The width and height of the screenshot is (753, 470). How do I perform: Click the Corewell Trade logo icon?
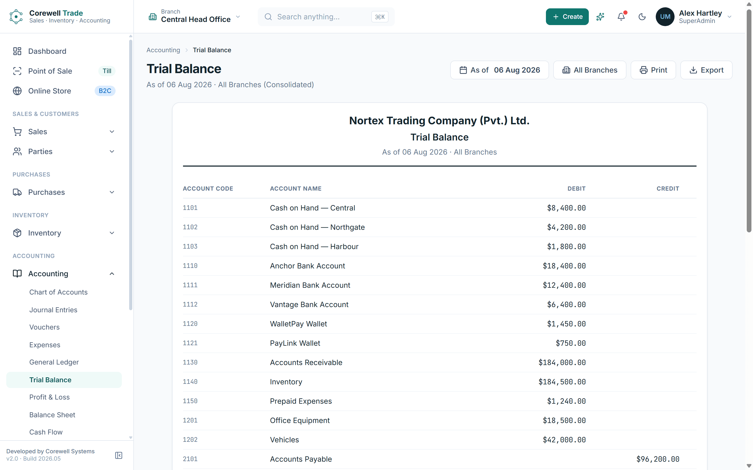click(16, 16)
